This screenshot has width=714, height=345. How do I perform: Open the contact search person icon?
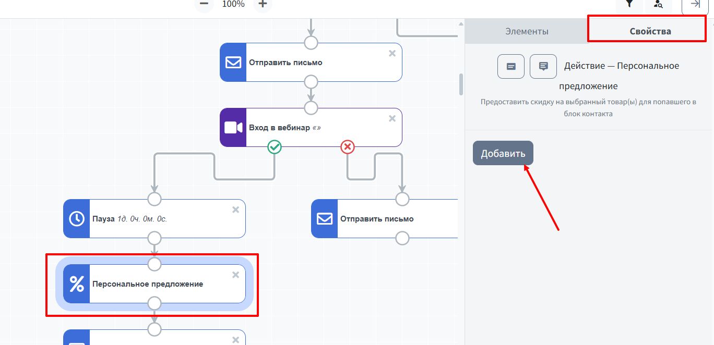tap(658, 4)
